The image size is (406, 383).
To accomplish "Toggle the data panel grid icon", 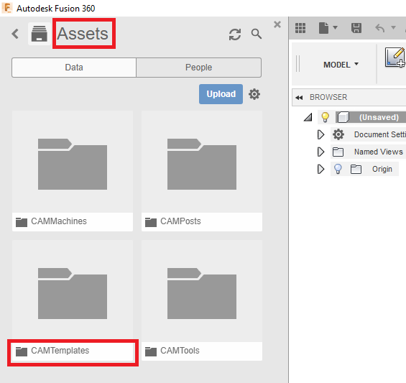I will (300, 28).
